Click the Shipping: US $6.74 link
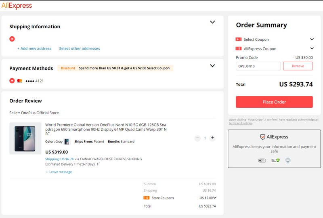The height and width of the screenshot is (218, 323). [x=59, y=159]
